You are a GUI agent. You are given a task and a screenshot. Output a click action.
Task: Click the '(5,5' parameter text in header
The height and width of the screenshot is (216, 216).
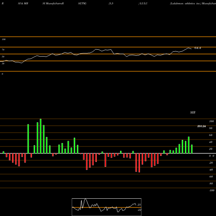coord(111,3)
